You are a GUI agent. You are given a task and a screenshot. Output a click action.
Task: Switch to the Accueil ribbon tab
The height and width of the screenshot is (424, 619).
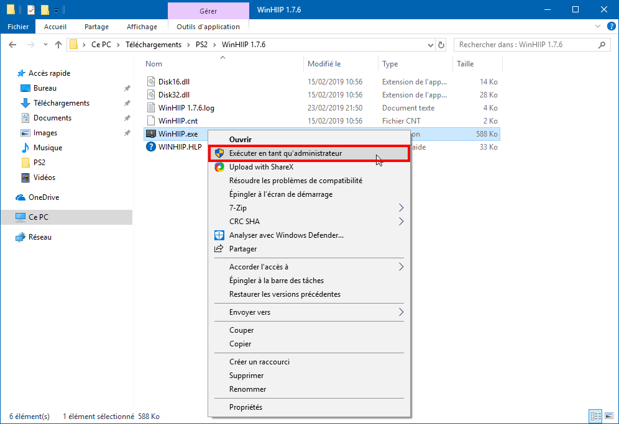(x=55, y=27)
